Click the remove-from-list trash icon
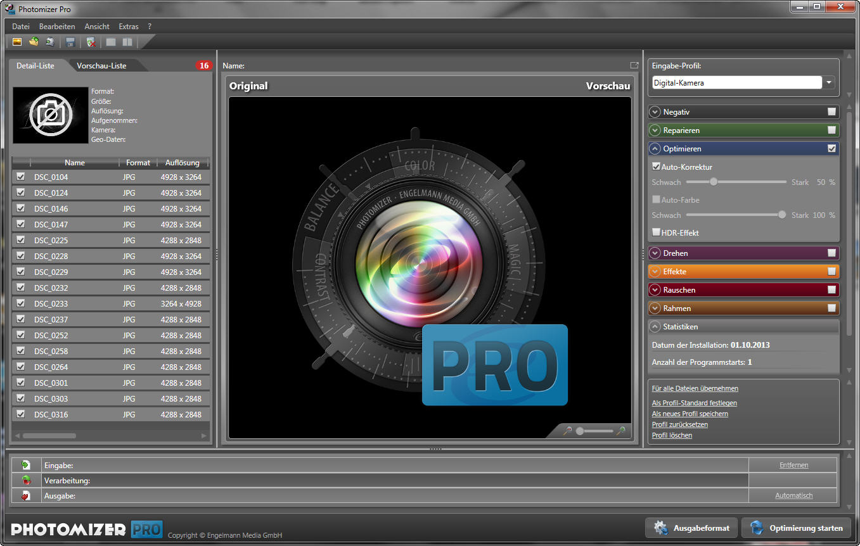Screen dimensions: 860x546 click(x=91, y=42)
